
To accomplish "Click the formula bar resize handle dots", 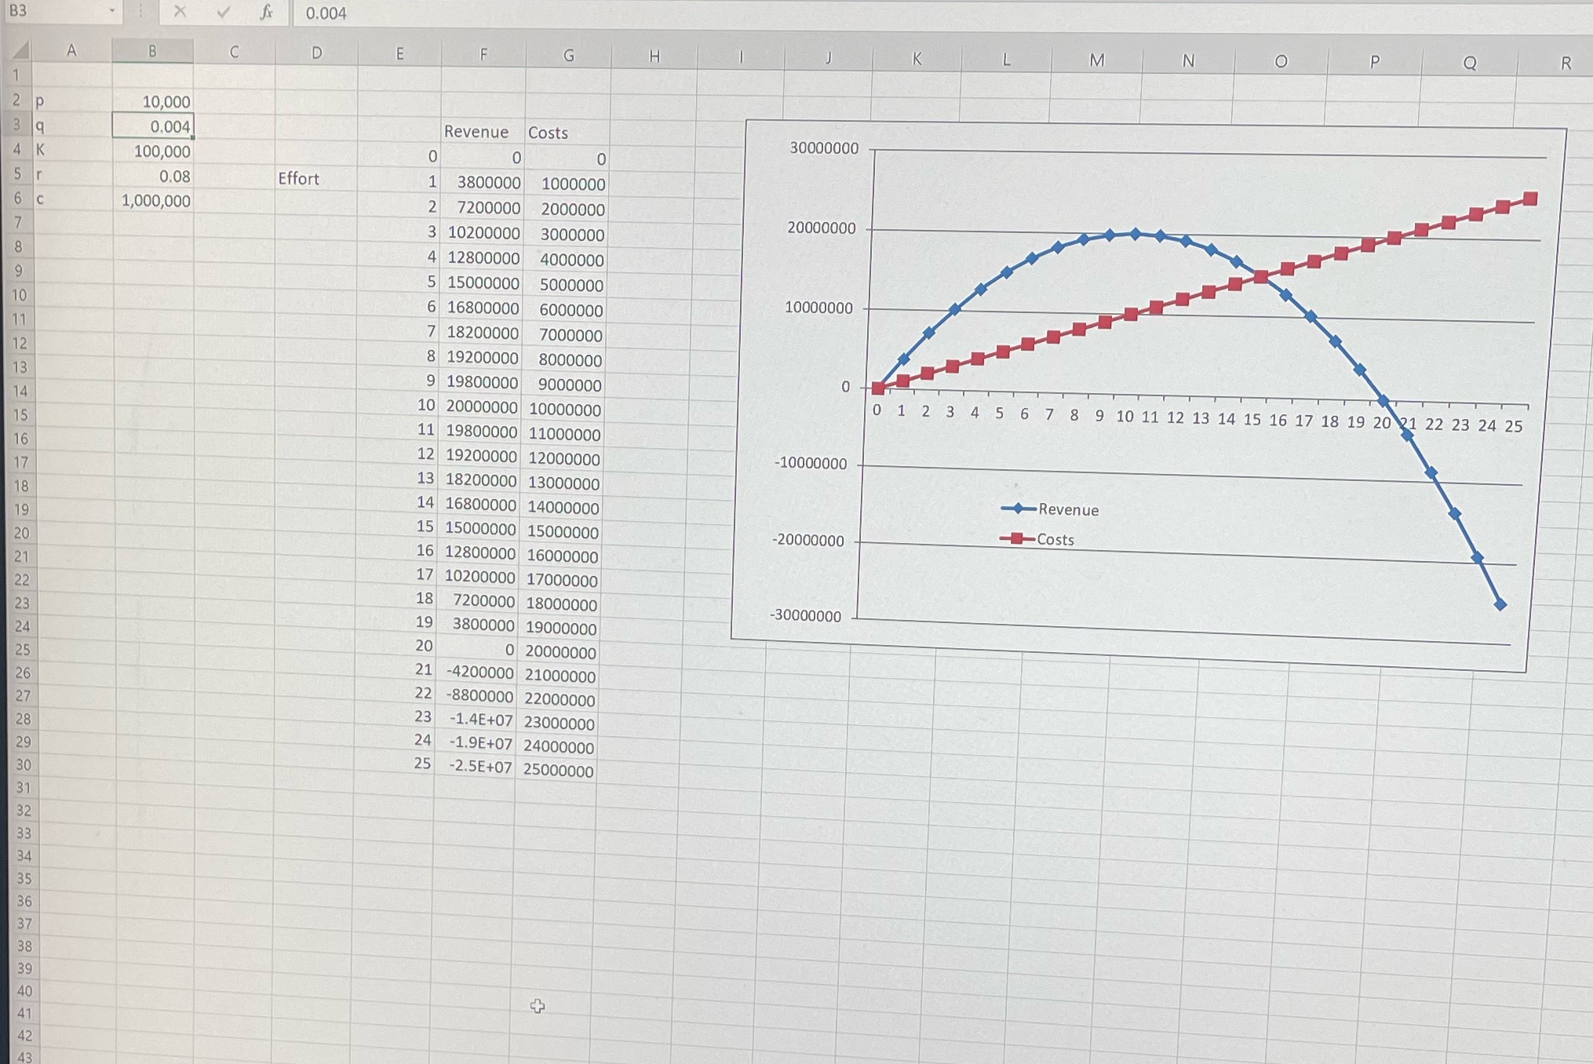I will pos(140,11).
